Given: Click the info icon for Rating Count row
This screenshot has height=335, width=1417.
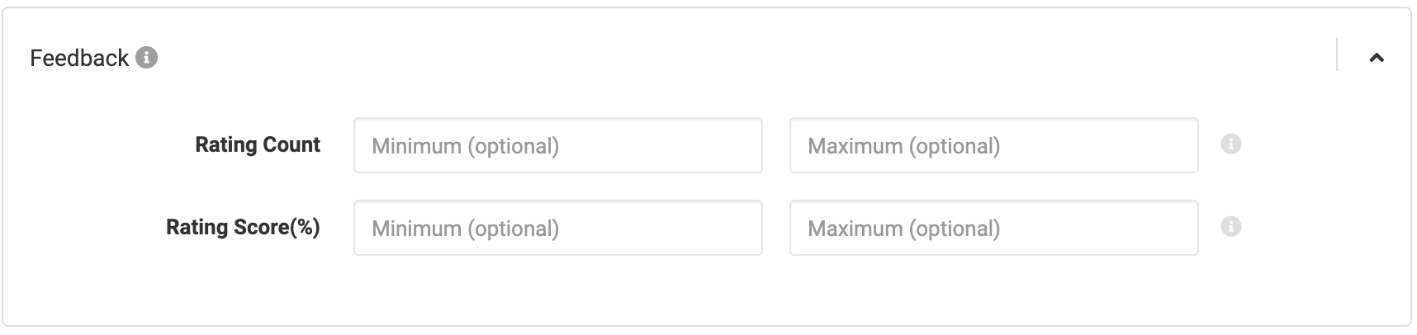Looking at the screenshot, I should [1230, 144].
